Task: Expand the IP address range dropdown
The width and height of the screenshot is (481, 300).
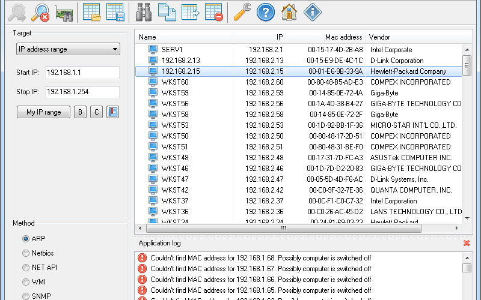Action: (68, 49)
